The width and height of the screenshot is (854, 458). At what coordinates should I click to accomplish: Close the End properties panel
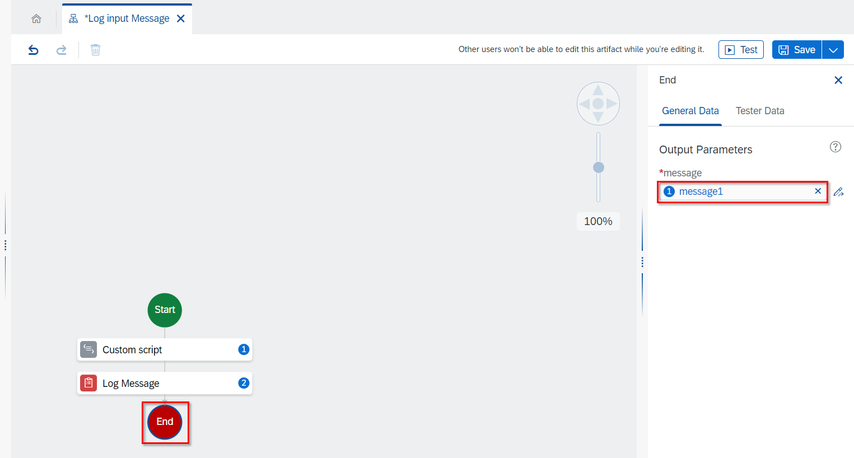click(x=838, y=80)
